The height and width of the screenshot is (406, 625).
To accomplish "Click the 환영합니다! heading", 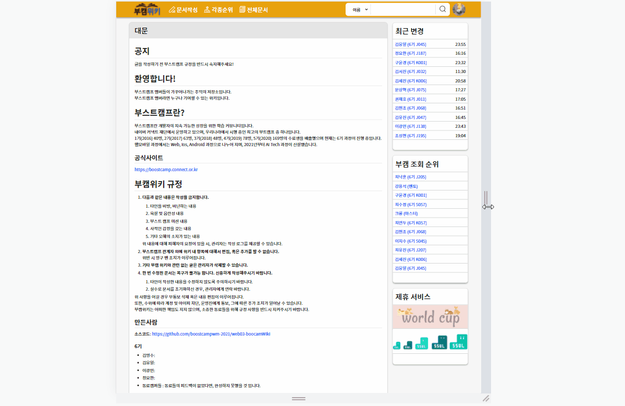I will tap(155, 79).
